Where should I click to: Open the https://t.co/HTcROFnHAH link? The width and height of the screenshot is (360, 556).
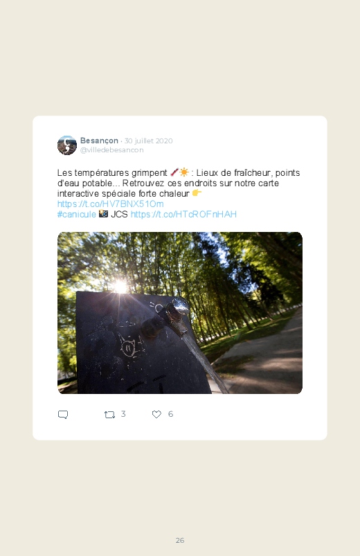click(183, 214)
